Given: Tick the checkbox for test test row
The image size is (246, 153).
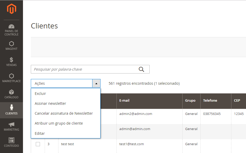Looking at the screenshot, I should (x=38, y=144).
